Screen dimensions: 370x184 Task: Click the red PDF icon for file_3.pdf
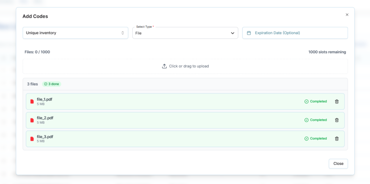coord(32,139)
